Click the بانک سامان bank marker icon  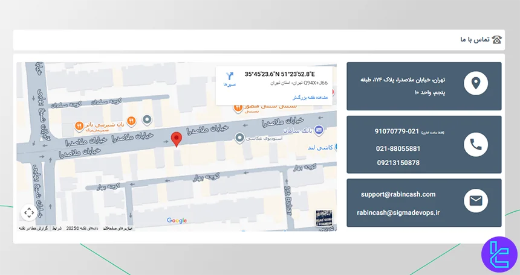[x=319, y=130]
